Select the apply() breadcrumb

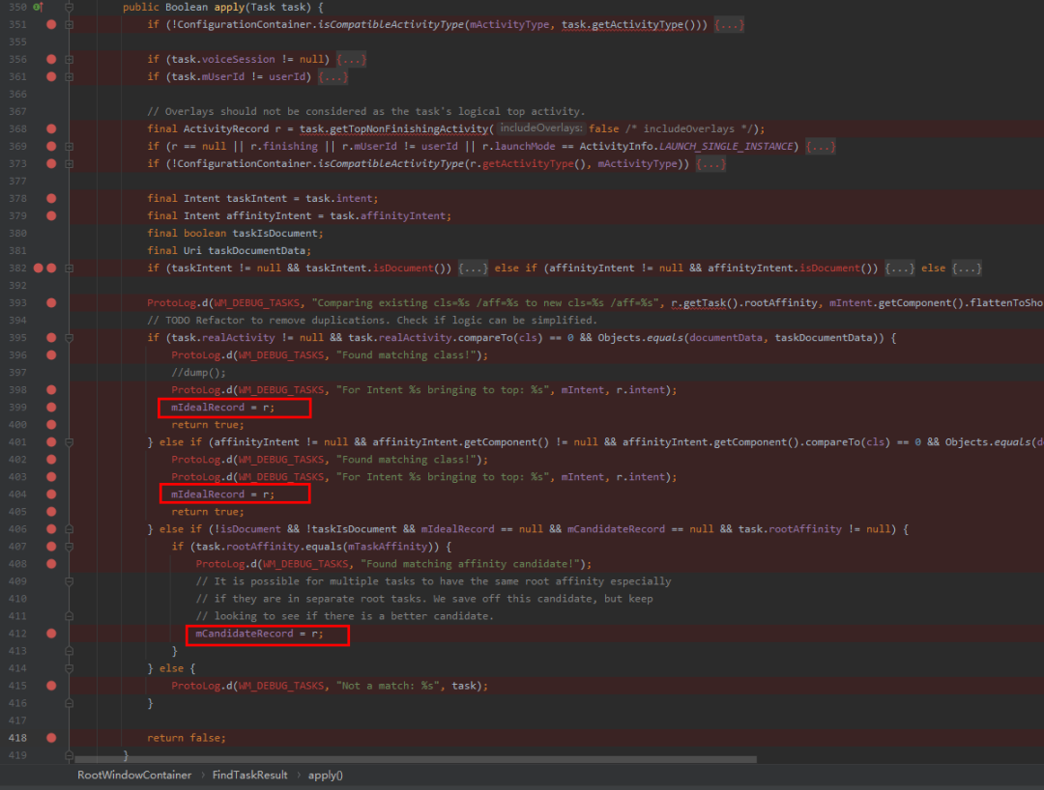click(x=325, y=775)
